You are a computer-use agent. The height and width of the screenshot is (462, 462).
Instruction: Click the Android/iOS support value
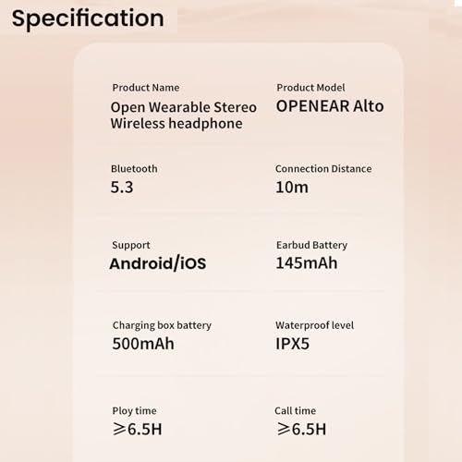tap(158, 263)
